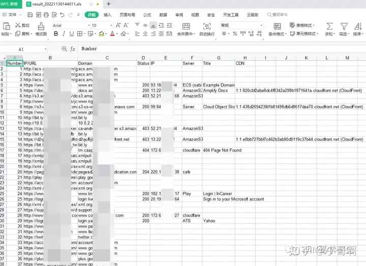Click the AutoSum (求和) sigma icon
The width and height of the screenshot is (366, 266).
(x=329, y=26)
